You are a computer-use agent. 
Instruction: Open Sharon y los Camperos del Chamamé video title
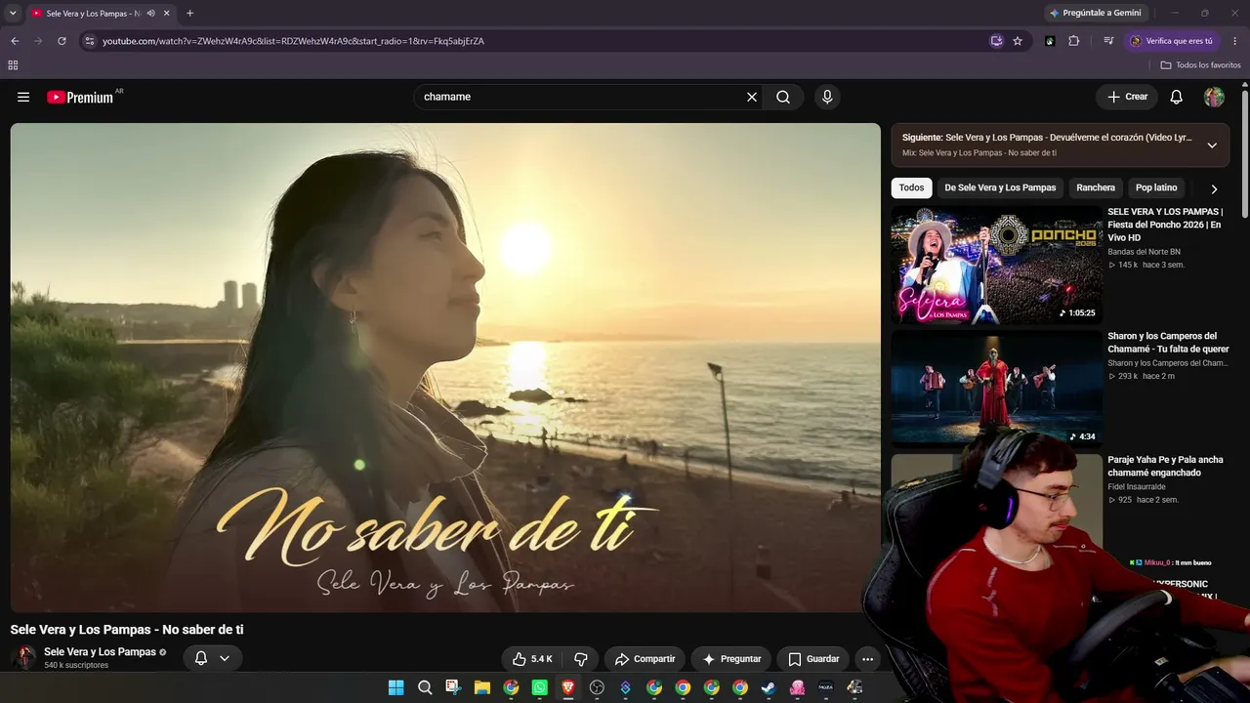tap(1168, 343)
